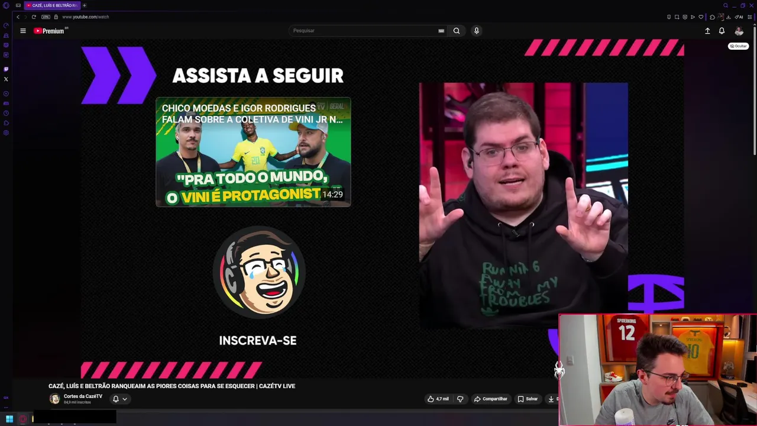
Task: Open the Chico Moedas suggested video thumbnail
Action: coord(253,152)
